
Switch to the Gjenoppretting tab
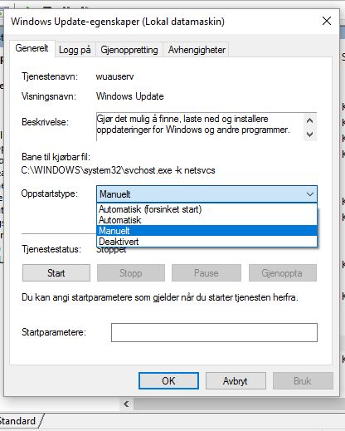[129, 50]
